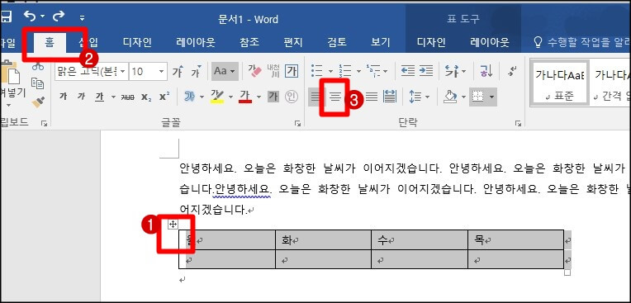Decrease paragraph indent

[x=408, y=71]
